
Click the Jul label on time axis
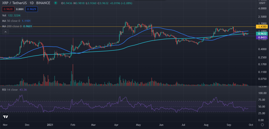coord(183,125)
